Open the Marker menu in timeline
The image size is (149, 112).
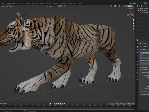5,104
